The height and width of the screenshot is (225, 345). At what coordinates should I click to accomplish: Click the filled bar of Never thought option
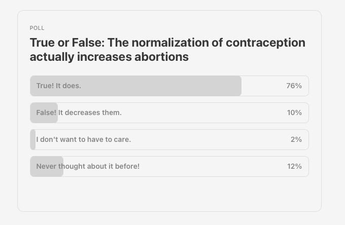click(x=47, y=166)
